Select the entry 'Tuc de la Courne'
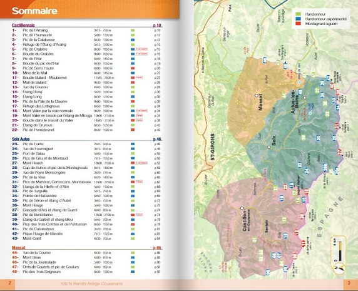The width and height of the screenshot is (358, 291). click(37, 253)
